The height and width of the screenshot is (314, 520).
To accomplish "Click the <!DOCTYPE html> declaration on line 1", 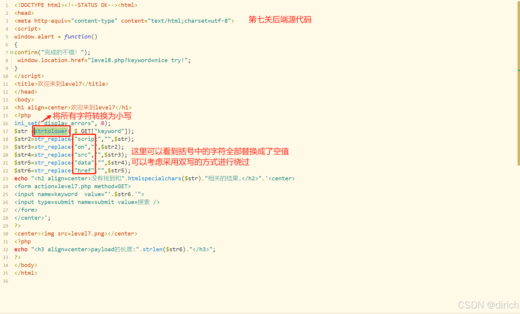I will [39, 5].
